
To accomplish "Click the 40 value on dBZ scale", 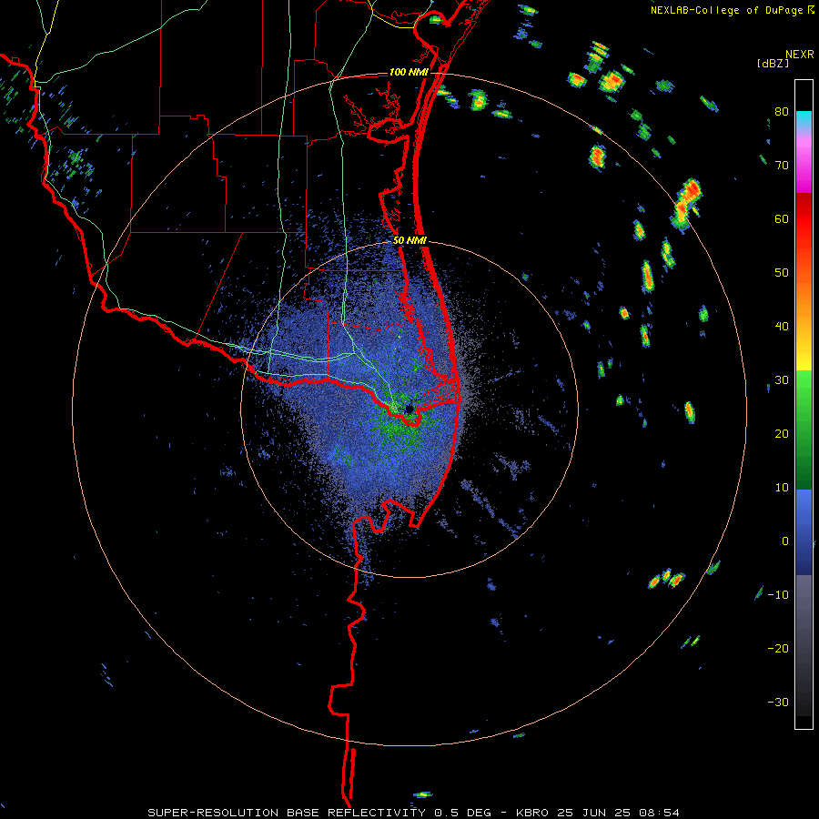I will (x=782, y=327).
